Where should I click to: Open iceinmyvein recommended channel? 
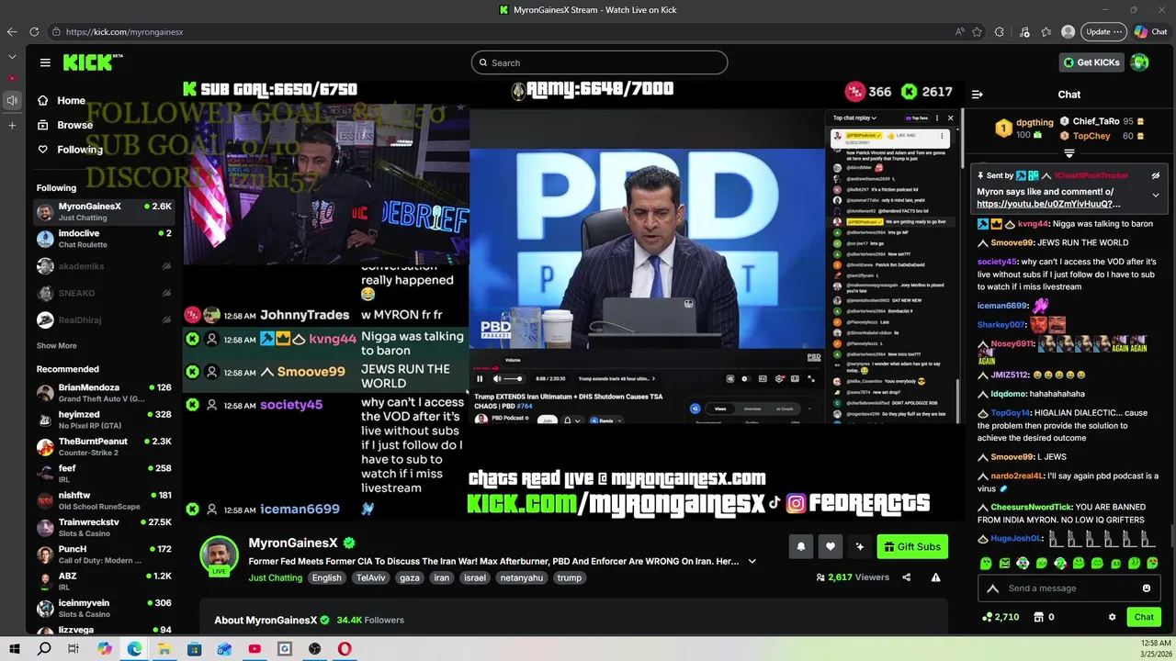104,608
